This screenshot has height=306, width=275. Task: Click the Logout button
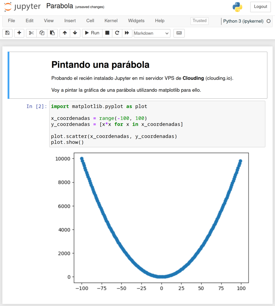260,7
